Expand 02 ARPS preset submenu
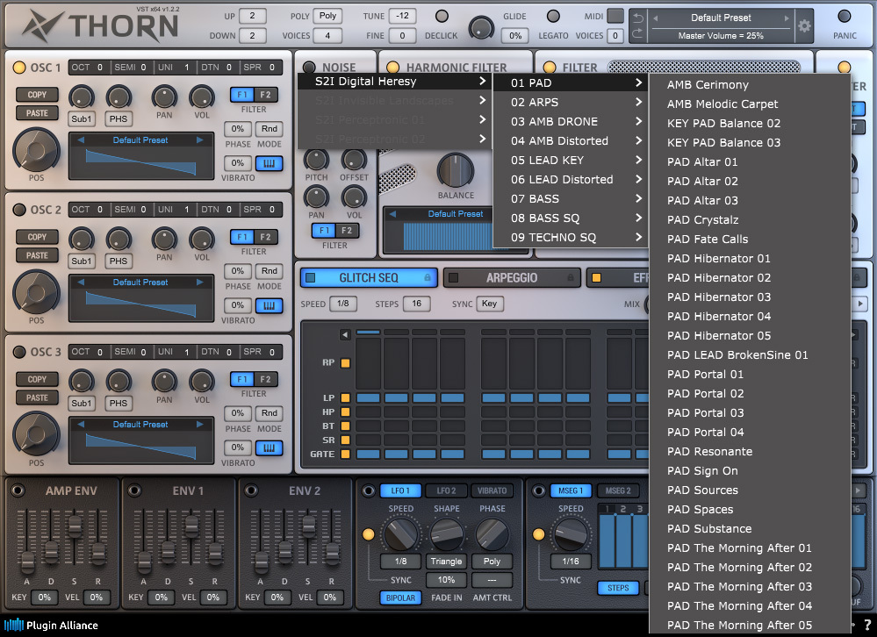Image resolution: width=877 pixels, height=637 pixels. [x=570, y=103]
